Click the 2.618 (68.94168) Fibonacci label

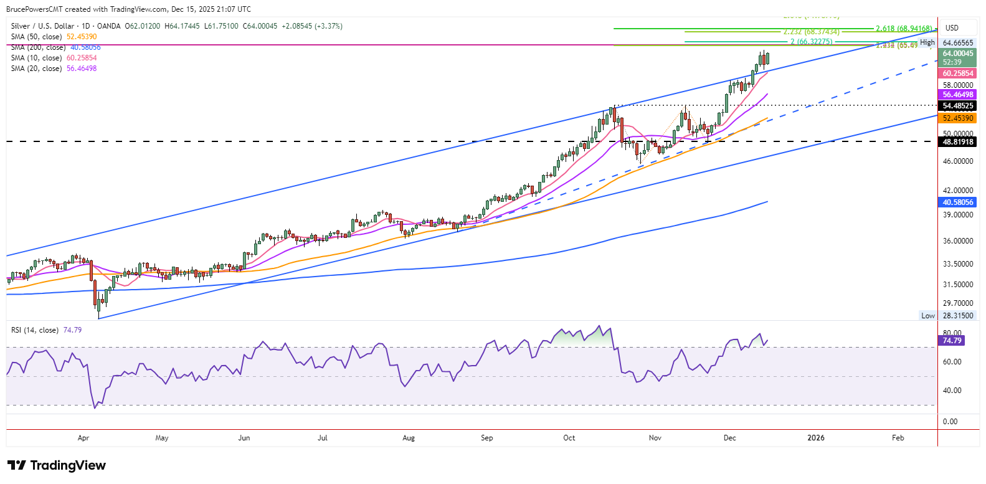click(x=904, y=29)
